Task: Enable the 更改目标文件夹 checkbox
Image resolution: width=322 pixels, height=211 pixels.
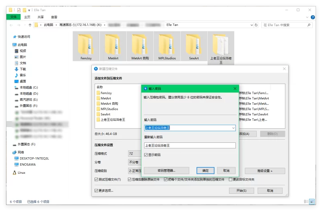Action: pyautogui.click(x=231, y=179)
